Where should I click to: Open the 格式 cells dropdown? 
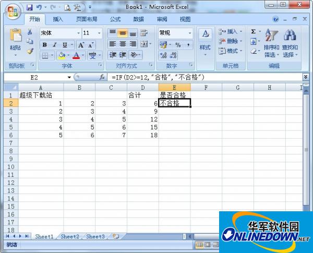click(x=231, y=51)
